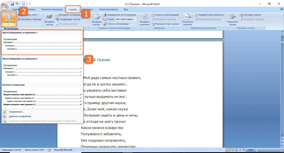Zoom in with the plus button
Viewport: 284px width, 153px height.
pyautogui.click(x=281, y=150)
